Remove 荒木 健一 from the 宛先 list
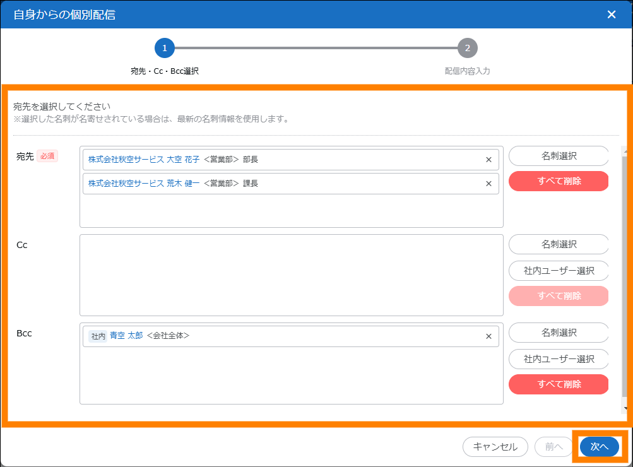Screen dimensions: 633x467 488,184
